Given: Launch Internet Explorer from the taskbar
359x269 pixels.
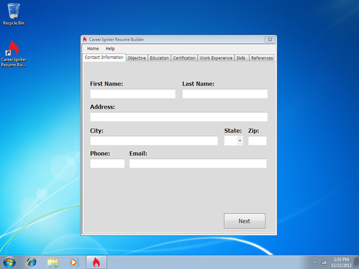Looking at the screenshot, I should pyautogui.click(x=31, y=262).
